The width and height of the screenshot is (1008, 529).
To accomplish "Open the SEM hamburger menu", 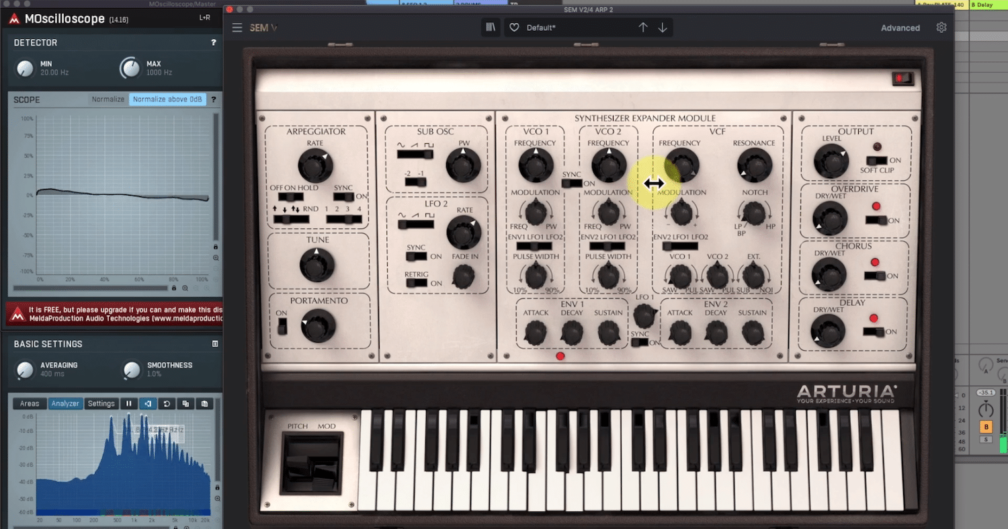I will 237,28.
